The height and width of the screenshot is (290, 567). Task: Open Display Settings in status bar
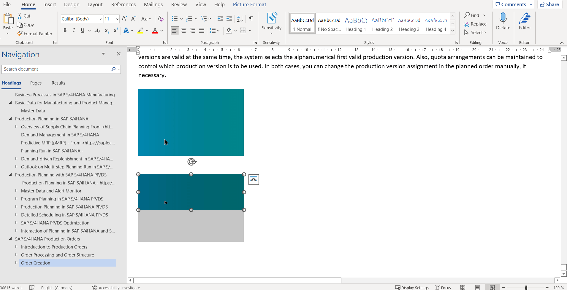[x=412, y=287]
